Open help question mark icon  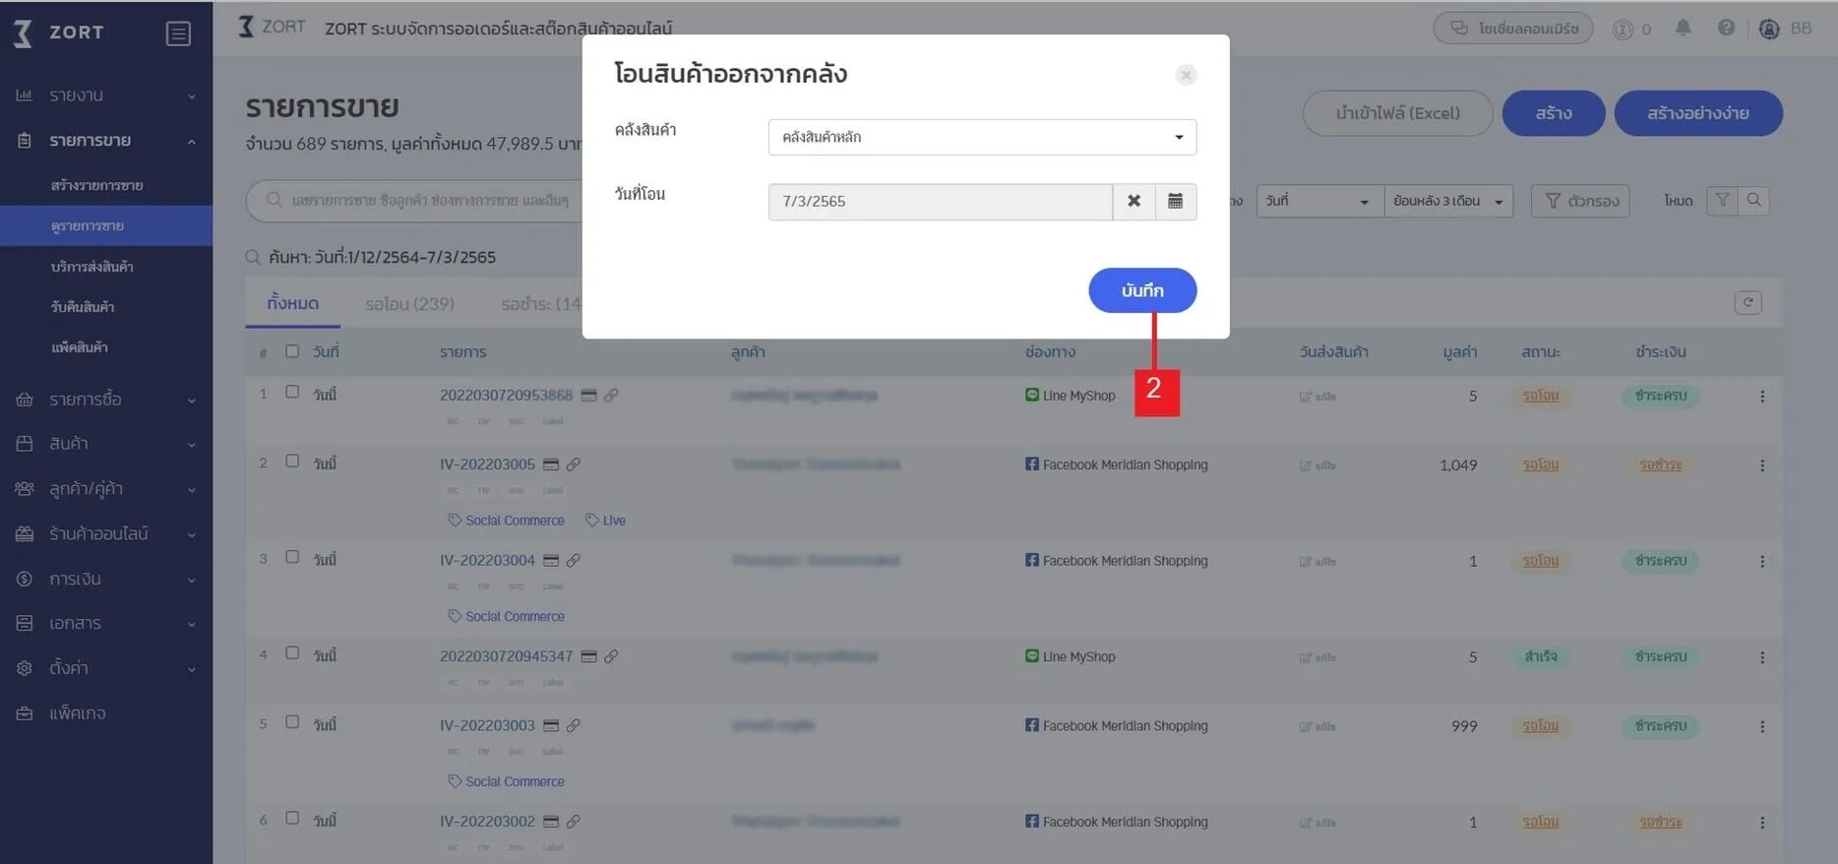[1726, 29]
